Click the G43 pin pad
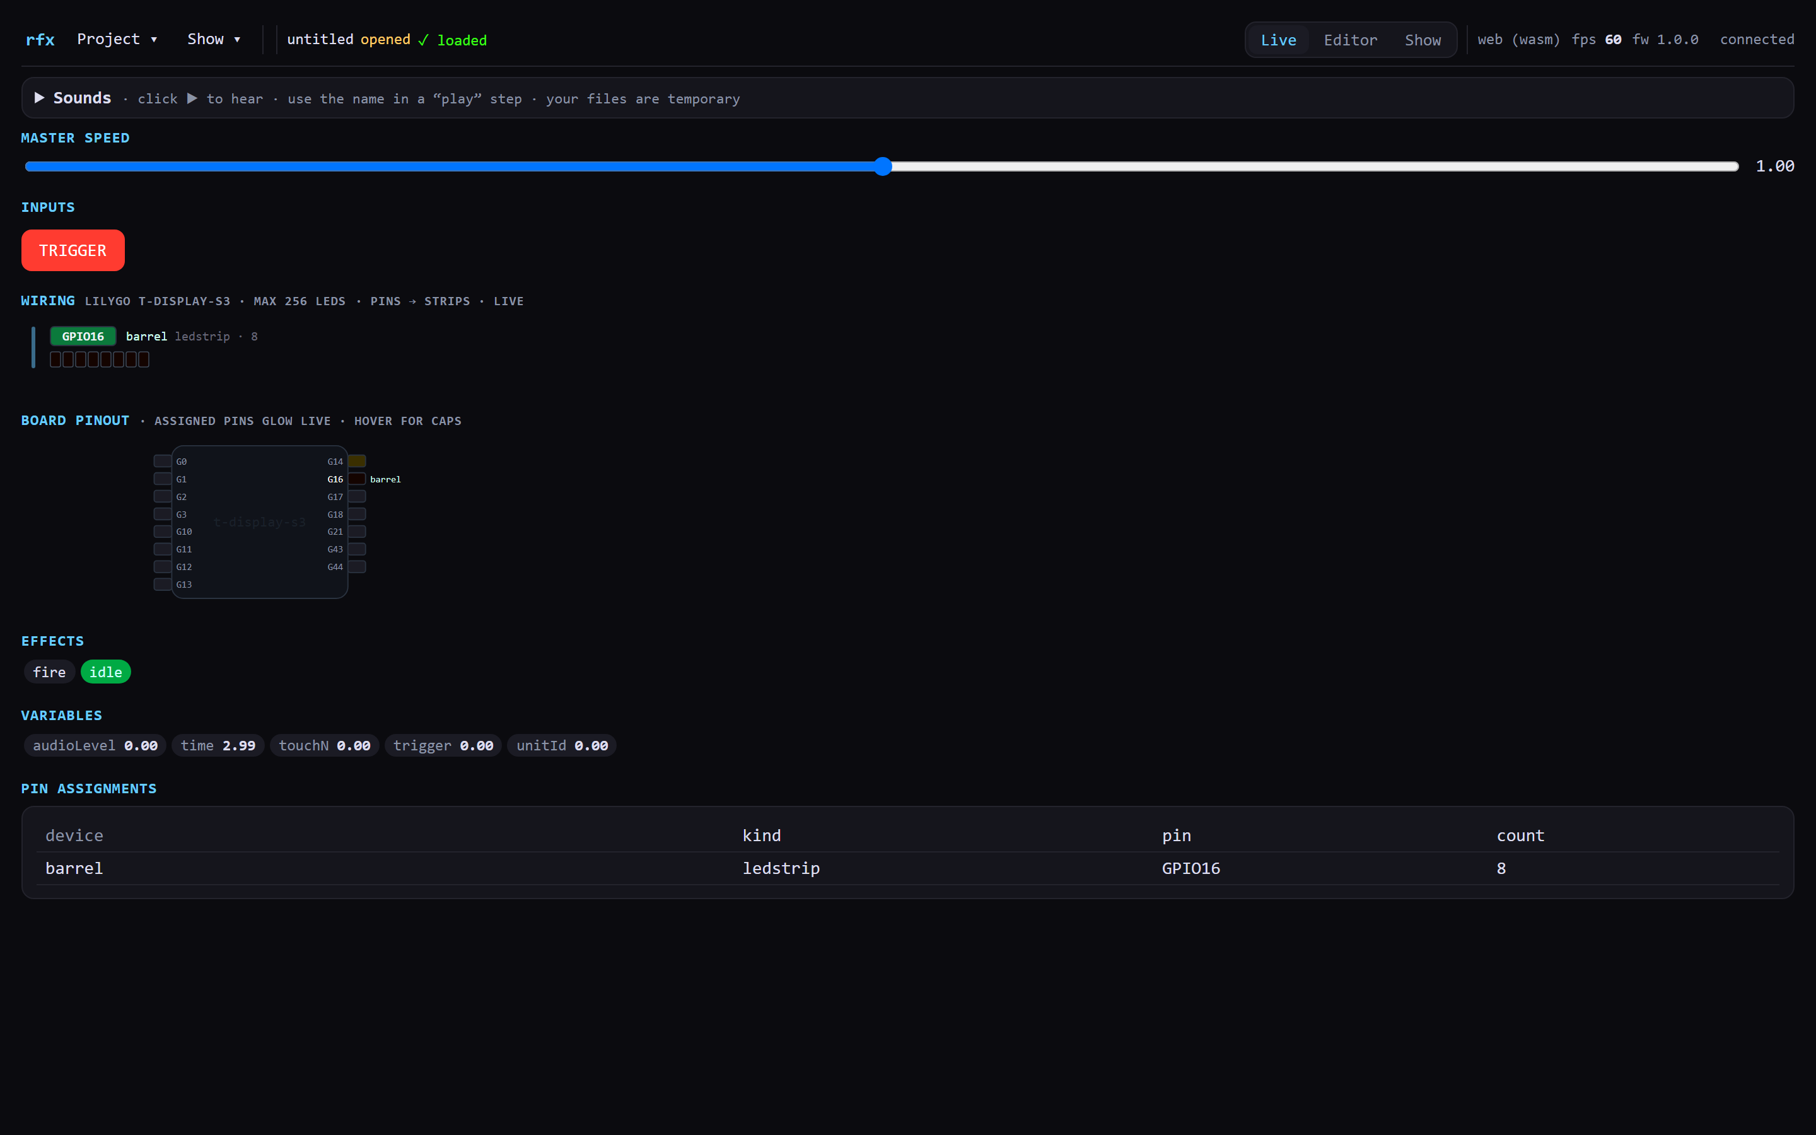 tap(357, 549)
